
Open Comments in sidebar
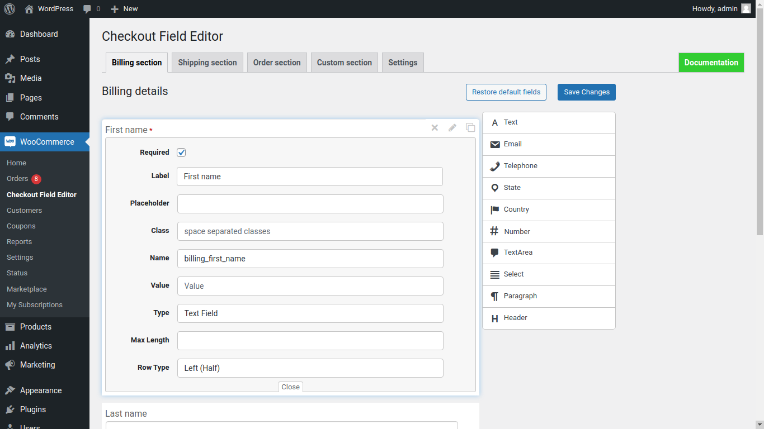pos(45,117)
